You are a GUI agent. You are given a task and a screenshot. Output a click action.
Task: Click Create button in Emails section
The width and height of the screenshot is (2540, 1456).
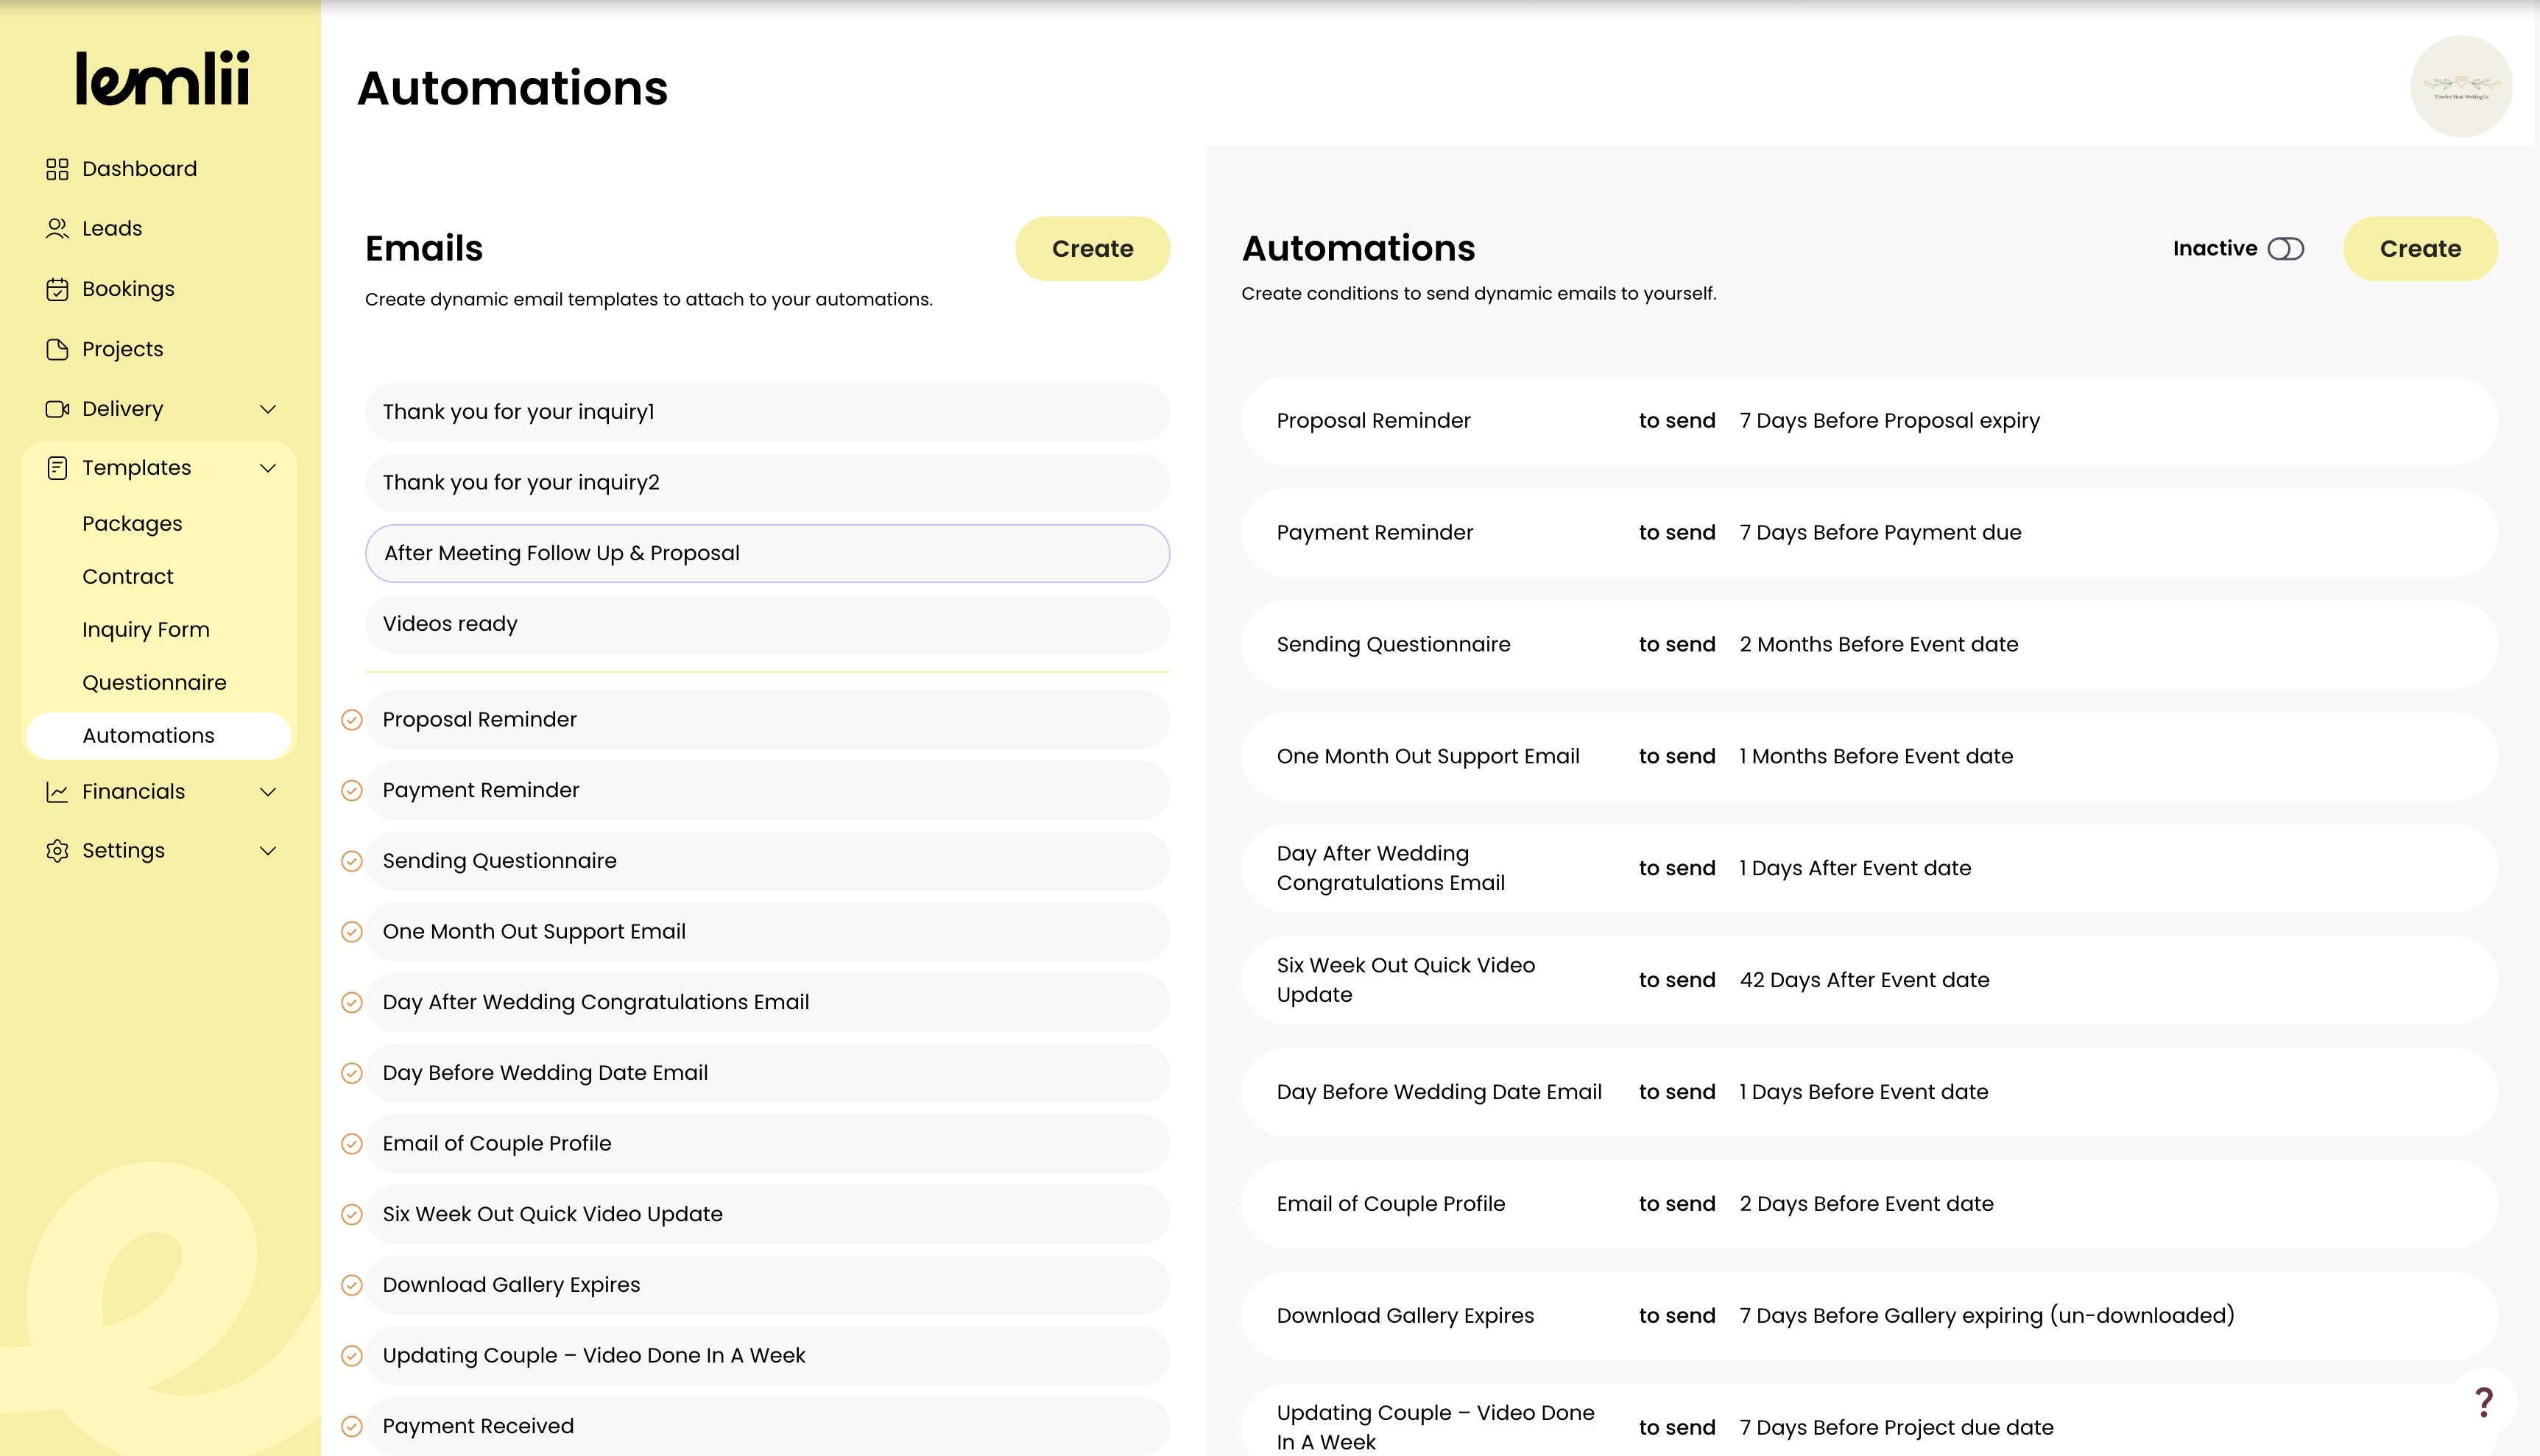[x=1092, y=249]
